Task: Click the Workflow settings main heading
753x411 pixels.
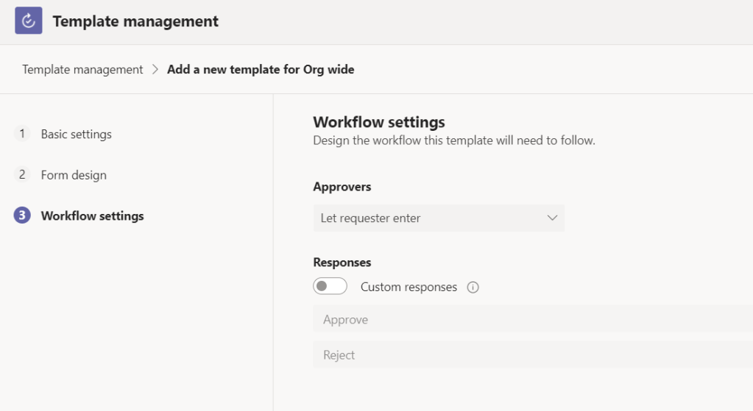Action: click(x=379, y=122)
